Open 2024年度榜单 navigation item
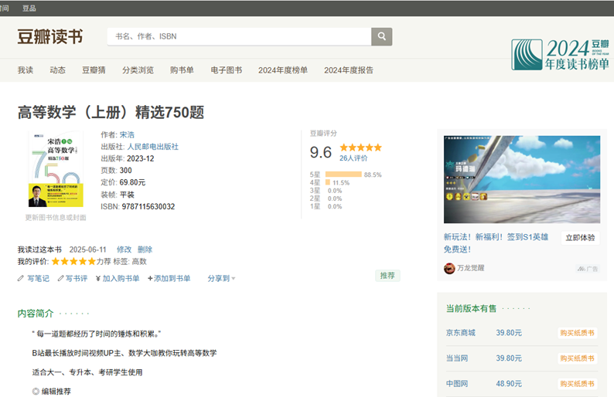The width and height of the screenshot is (614, 397). tap(283, 70)
